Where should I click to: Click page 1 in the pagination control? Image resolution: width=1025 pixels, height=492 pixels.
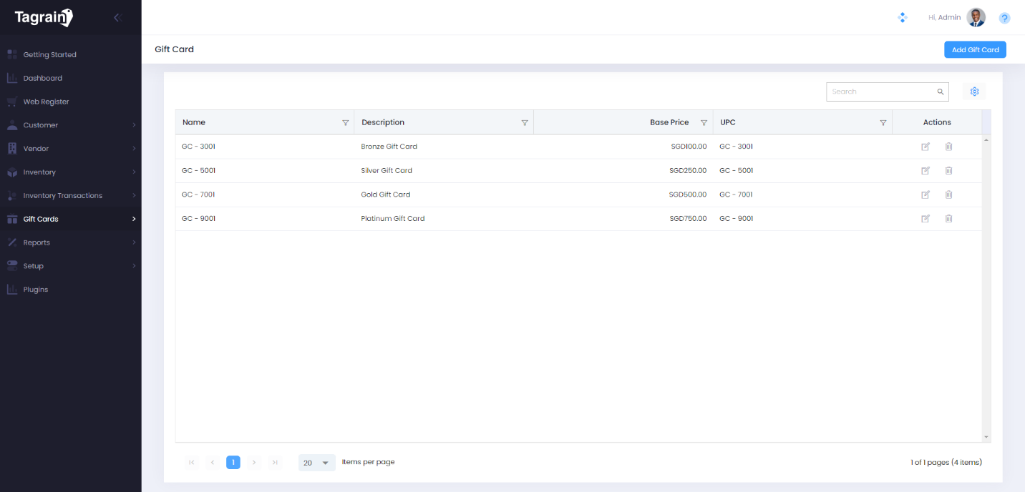coord(233,463)
